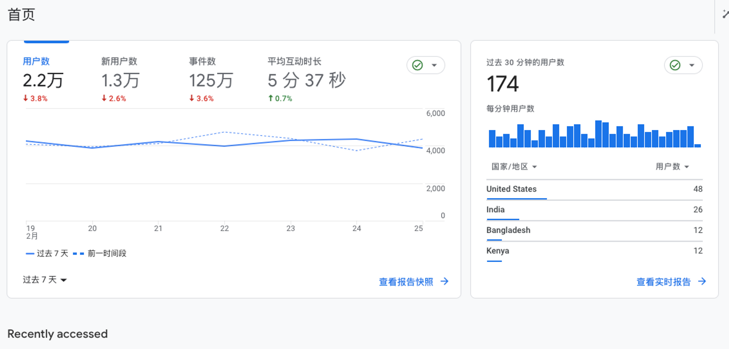Click the Recently accessed heading
The width and height of the screenshot is (729, 349).
pyautogui.click(x=58, y=334)
